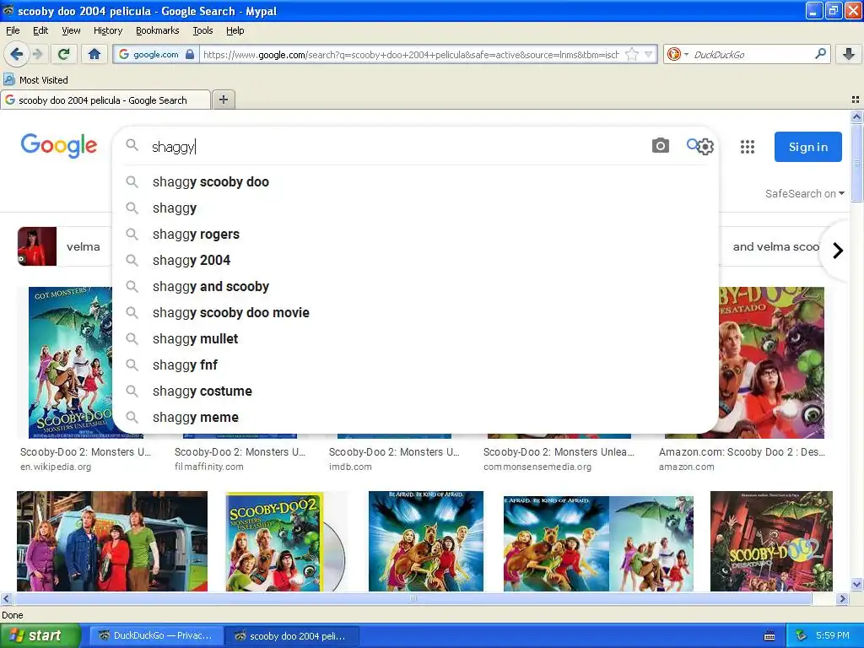Click the on-screen keyboard tray icon

[769, 636]
